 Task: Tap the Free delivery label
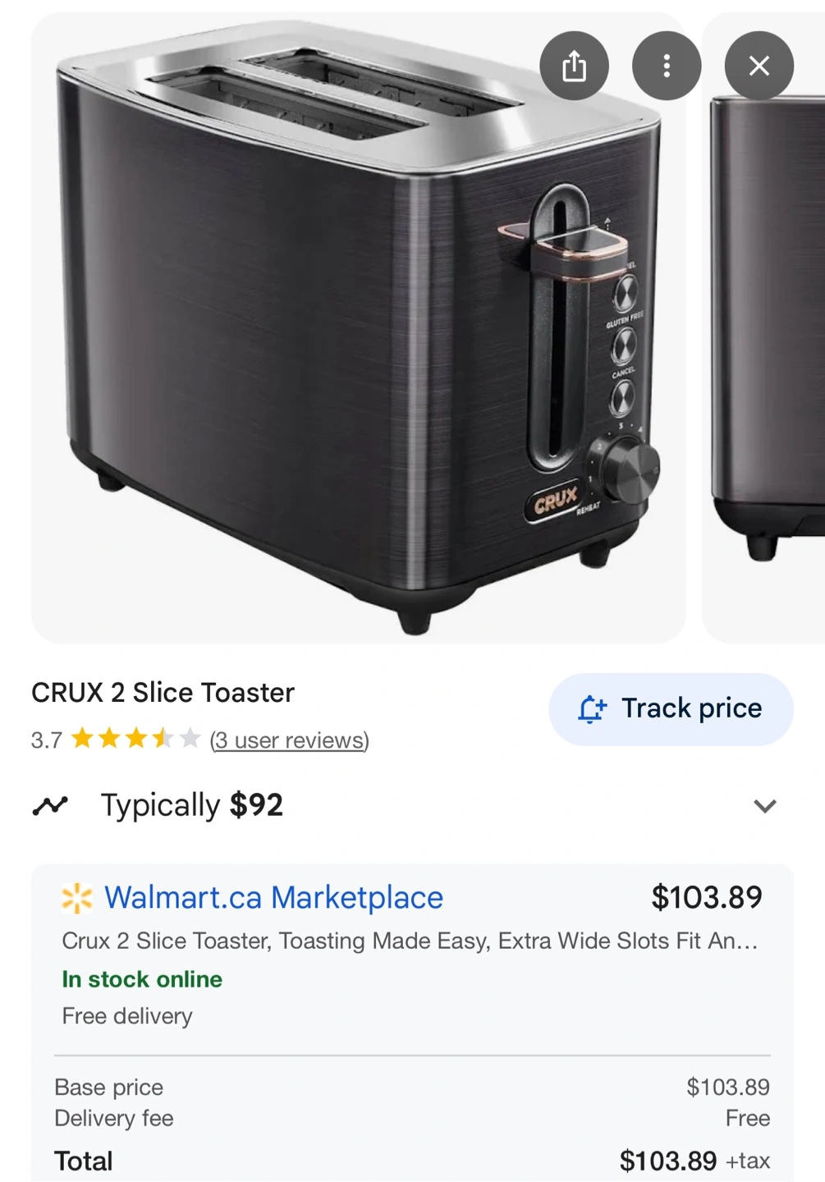(127, 1016)
